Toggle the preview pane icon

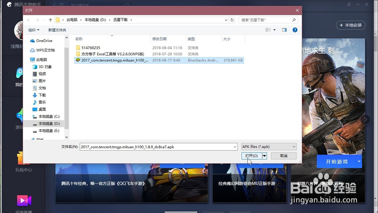(x=285, y=30)
